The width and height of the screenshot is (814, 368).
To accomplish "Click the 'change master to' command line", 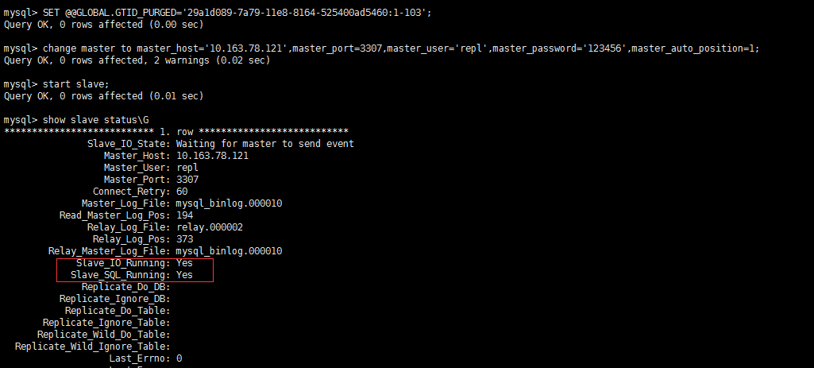I will (x=381, y=48).
